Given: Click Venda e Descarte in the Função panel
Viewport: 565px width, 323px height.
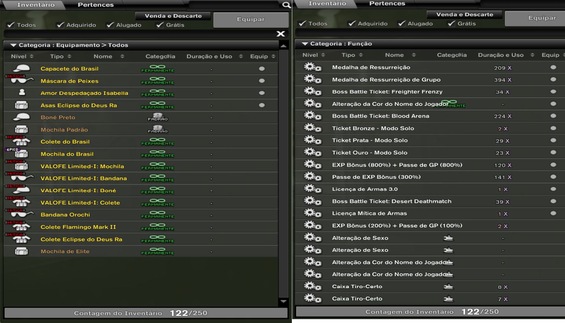Looking at the screenshot, I should click(465, 15).
